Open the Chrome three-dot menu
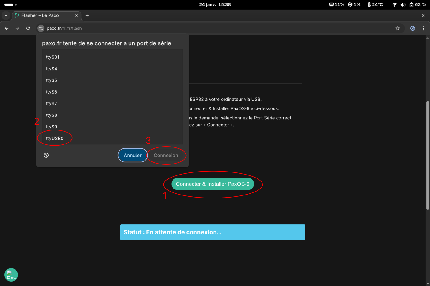This screenshot has height=286, width=430. (423, 28)
